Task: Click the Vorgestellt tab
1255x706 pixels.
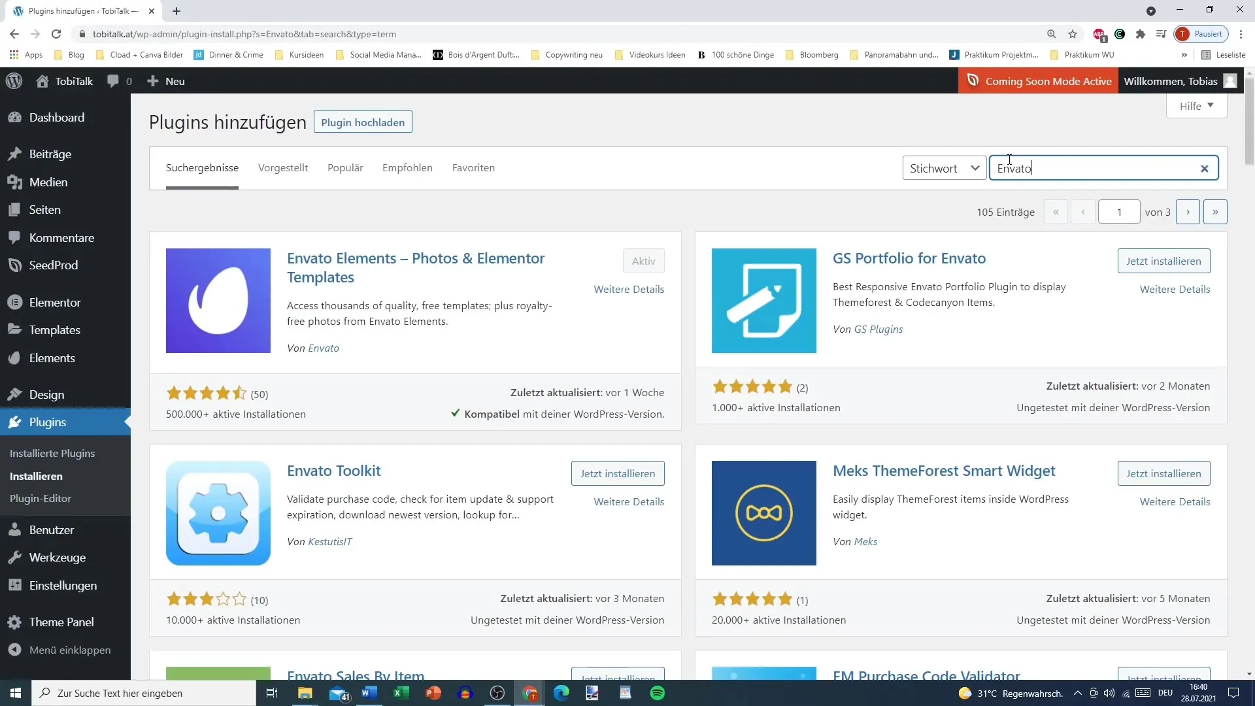Action: pyautogui.click(x=283, y=167)
